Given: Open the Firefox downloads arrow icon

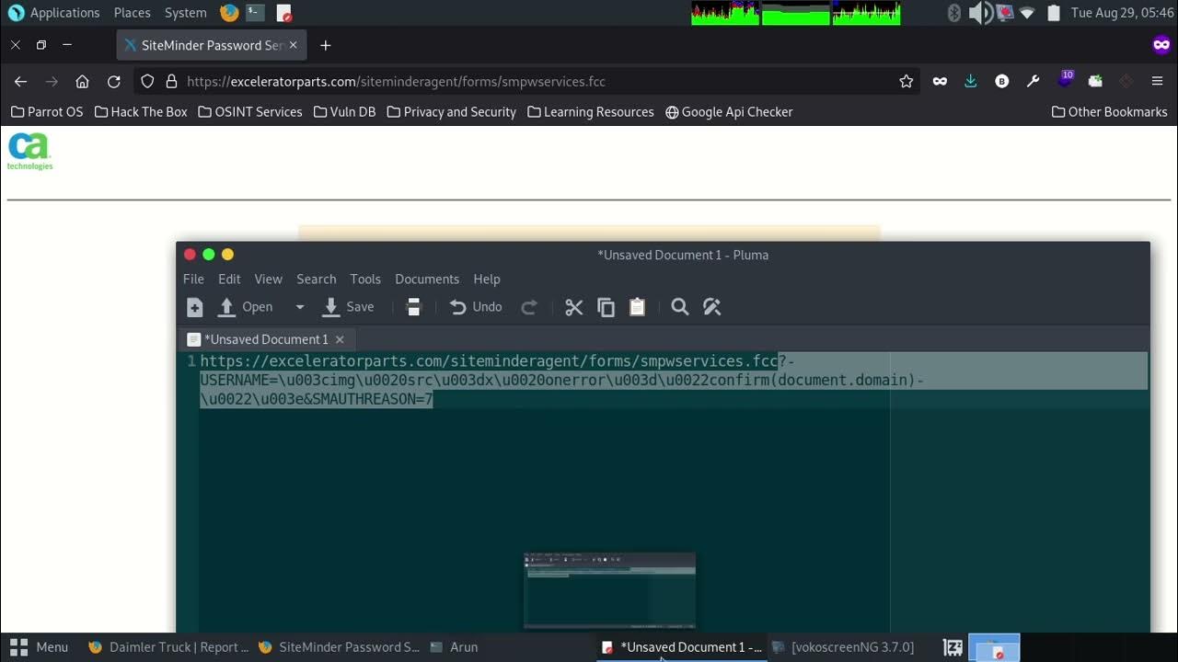Looking at the screenshot, I should [x=970, y=81].
